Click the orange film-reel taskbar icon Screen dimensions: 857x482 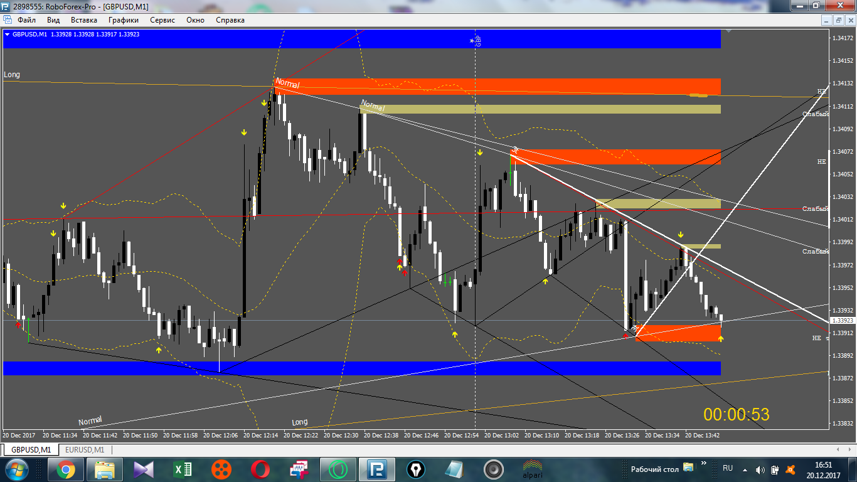point(221,469)
